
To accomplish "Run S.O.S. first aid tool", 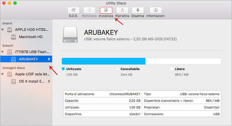I will (73, 10).
